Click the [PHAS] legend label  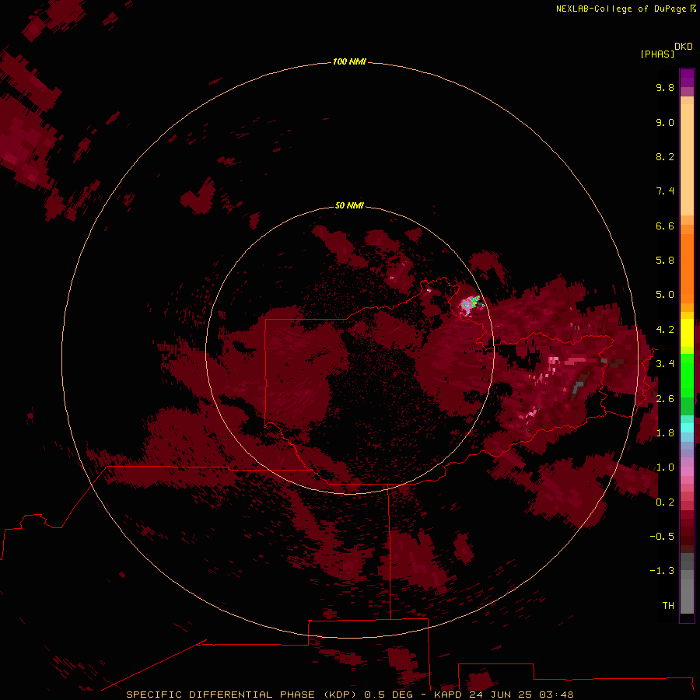657,54
